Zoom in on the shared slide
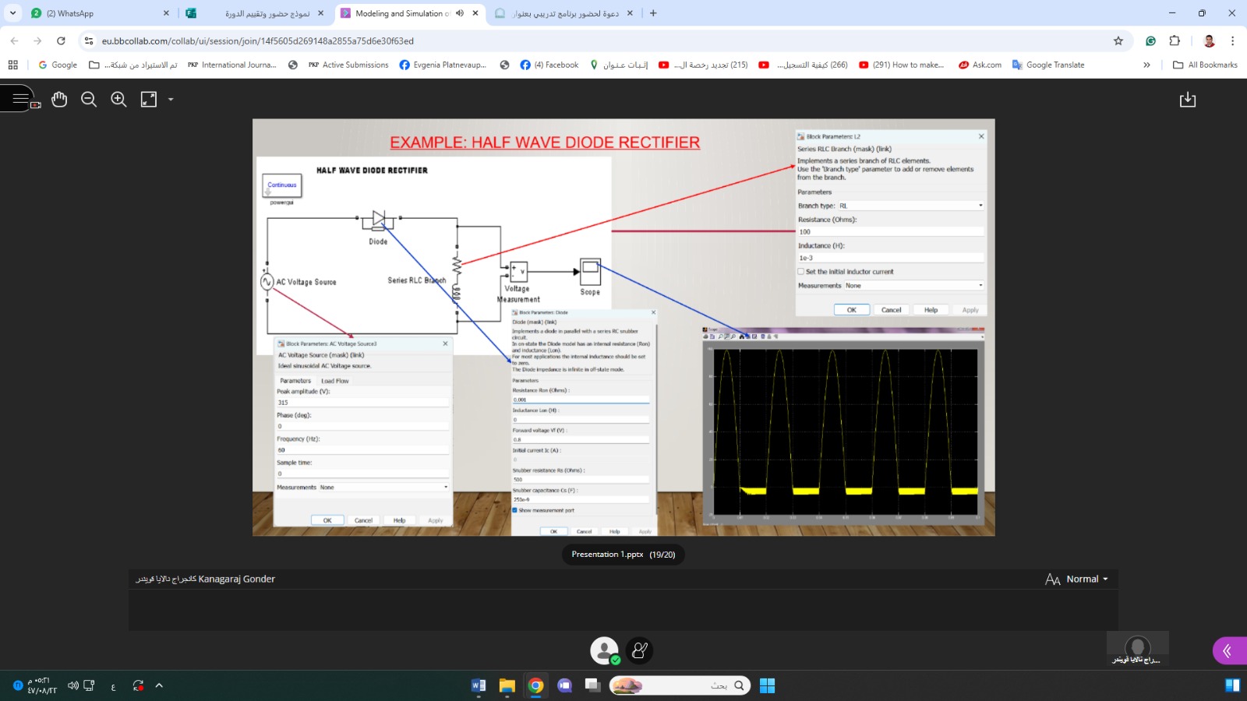Viewport: 1247px width, 701px height. click(118, 99)
